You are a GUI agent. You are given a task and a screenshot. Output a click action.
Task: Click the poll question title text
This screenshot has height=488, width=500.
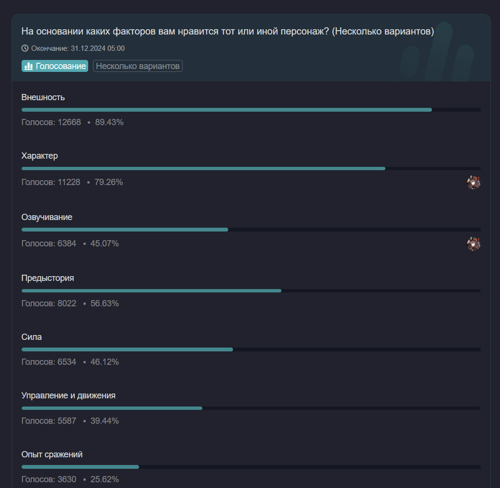coord(228,32)
